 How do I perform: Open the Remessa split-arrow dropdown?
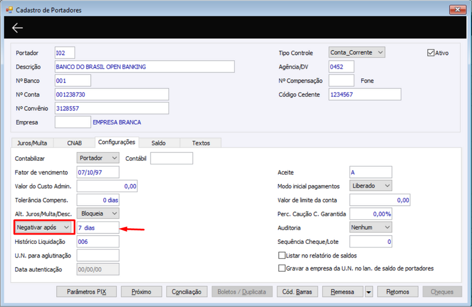(x=368, y=292)
